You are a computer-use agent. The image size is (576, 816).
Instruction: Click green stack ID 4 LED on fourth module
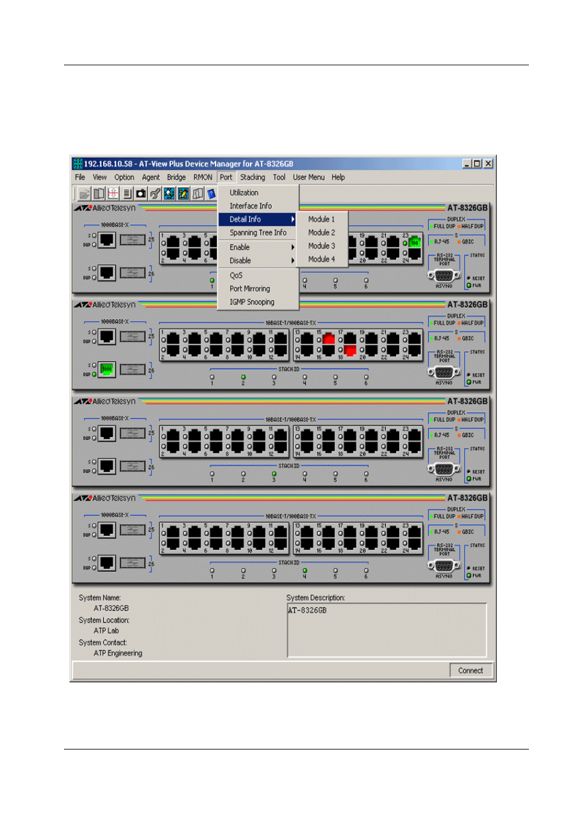305,571
